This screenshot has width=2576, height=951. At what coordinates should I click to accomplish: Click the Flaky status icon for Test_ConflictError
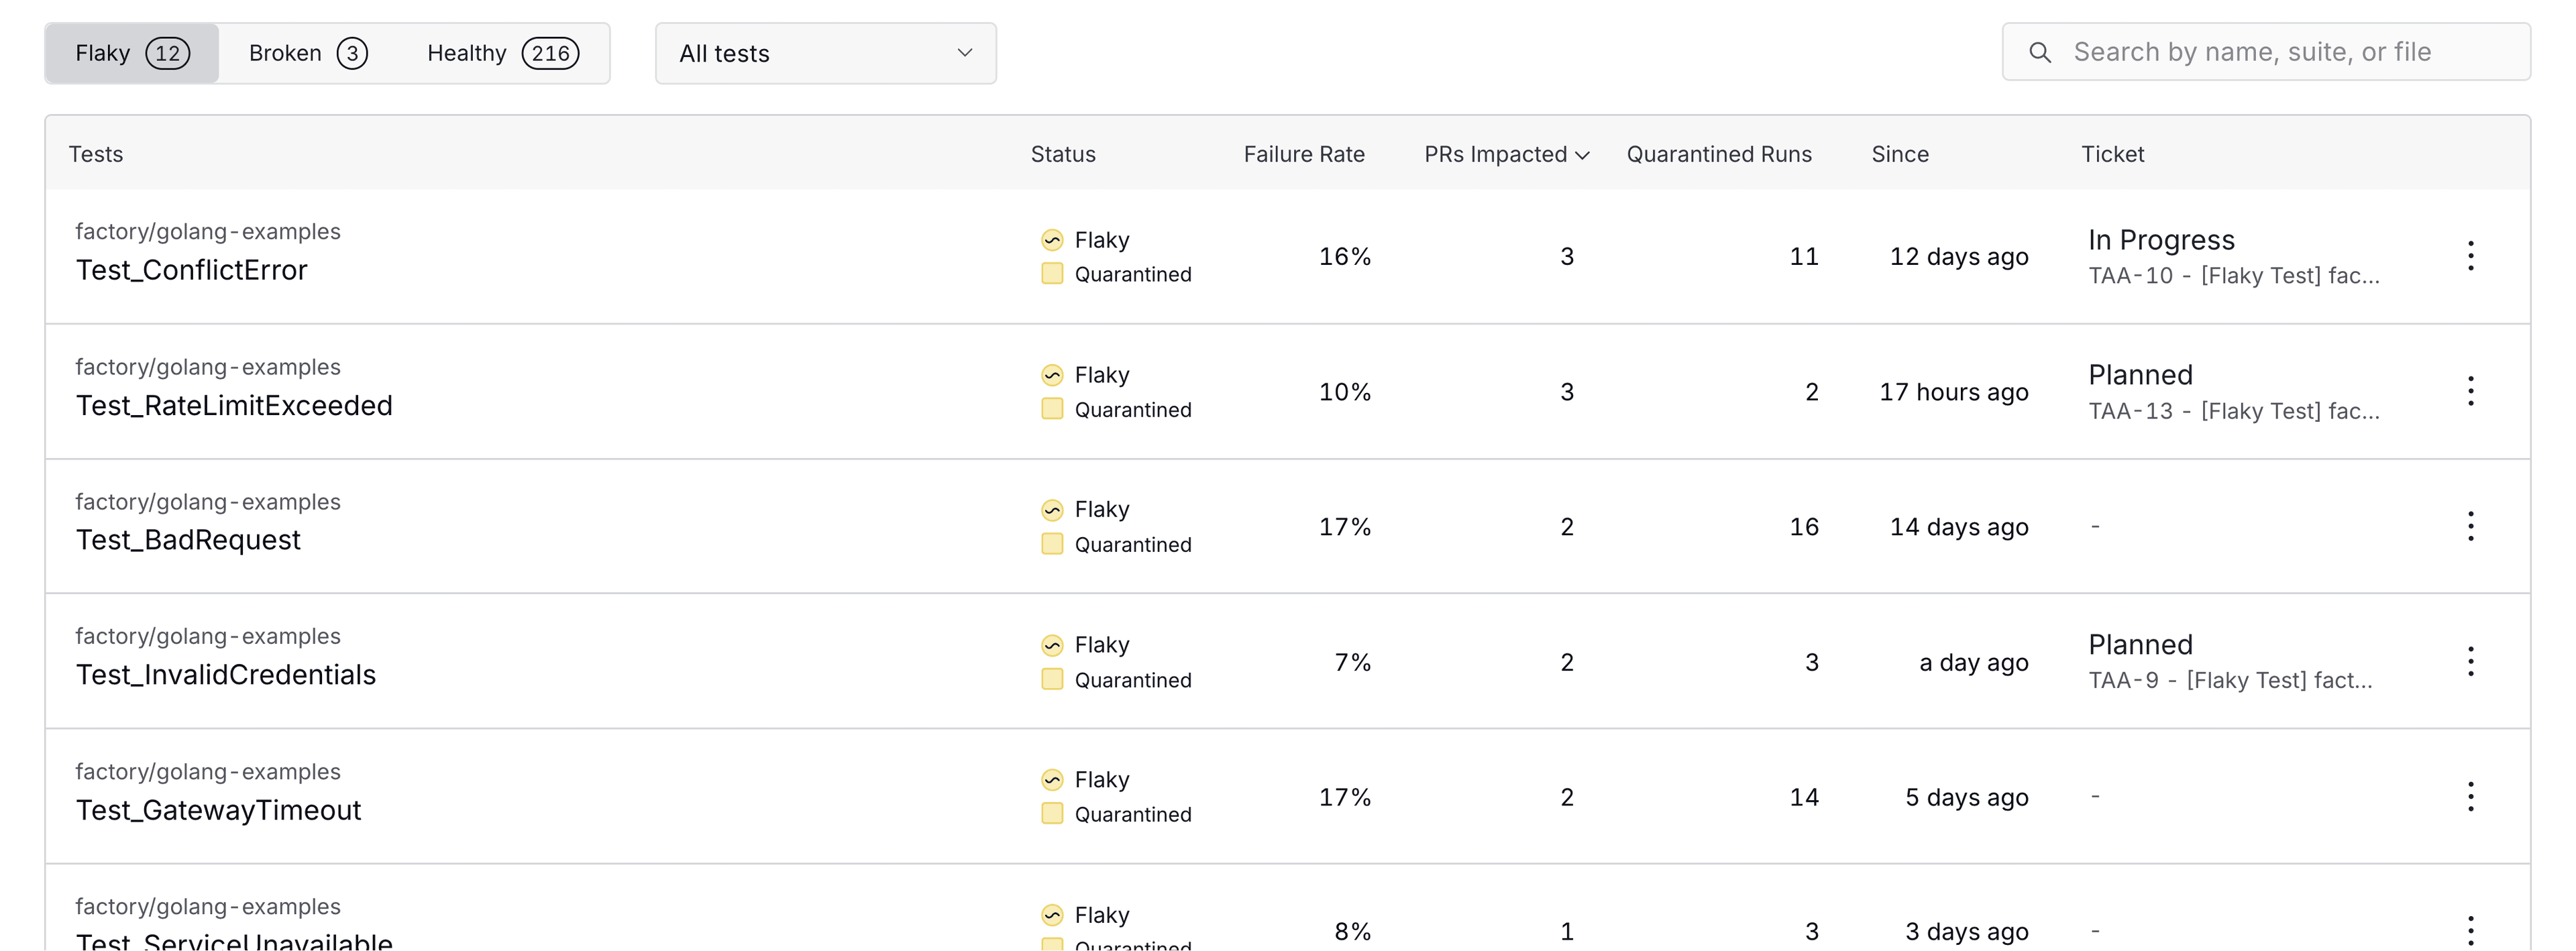point(1052,240)
